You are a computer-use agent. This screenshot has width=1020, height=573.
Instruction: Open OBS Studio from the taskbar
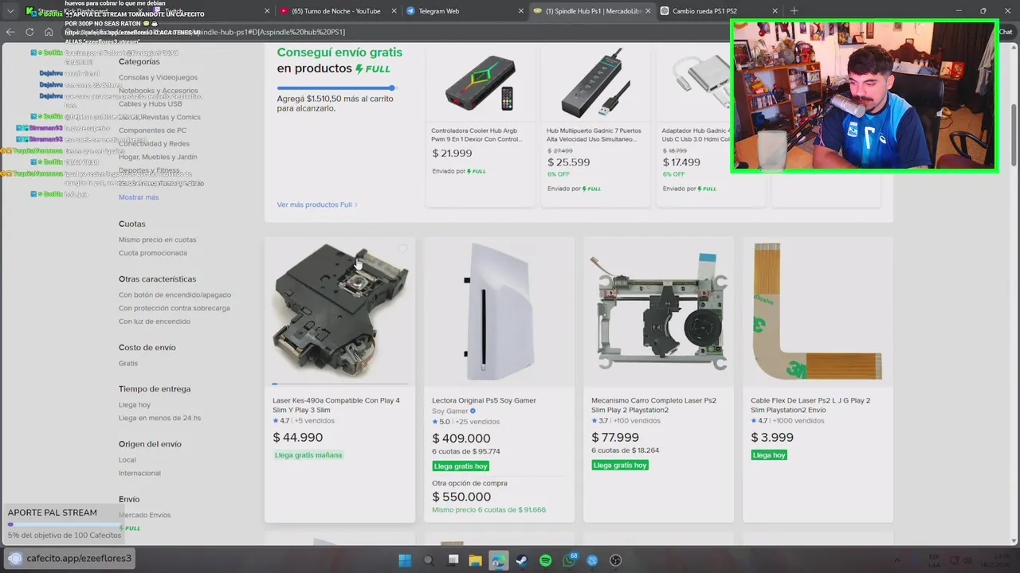click(615, 560)
